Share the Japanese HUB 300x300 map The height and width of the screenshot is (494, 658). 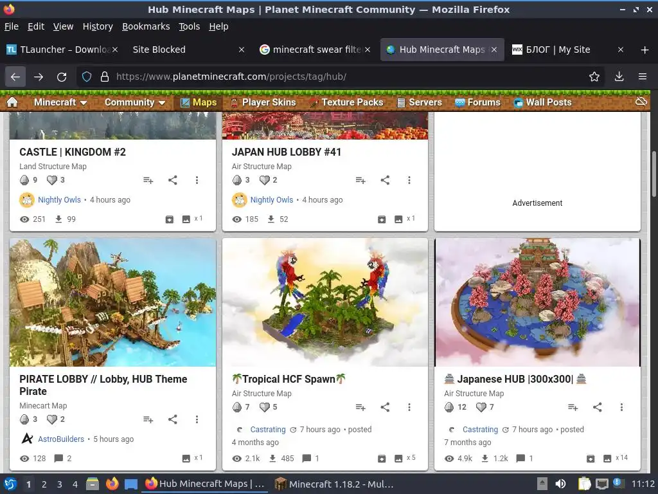click(597, 407)
